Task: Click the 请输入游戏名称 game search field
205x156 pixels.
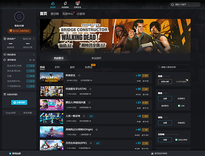Action: (173, 67)
